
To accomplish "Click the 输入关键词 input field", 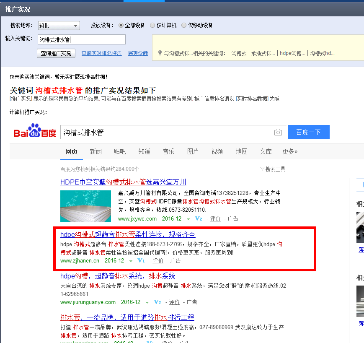I will click(x=82, y=39).
